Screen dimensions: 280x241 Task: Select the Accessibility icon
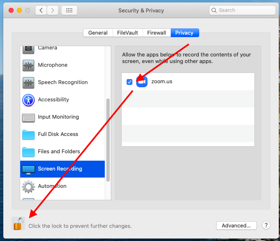tap(28, 100)
